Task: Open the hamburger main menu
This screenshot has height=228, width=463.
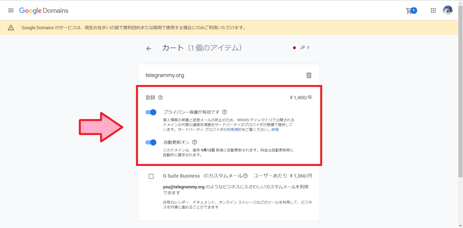Action: 11,10
